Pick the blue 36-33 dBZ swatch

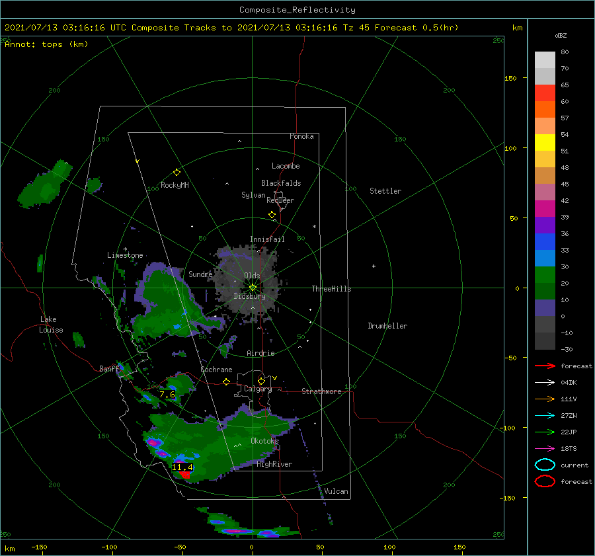545,242
